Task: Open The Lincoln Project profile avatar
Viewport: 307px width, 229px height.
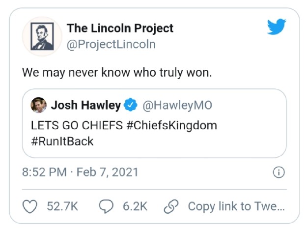Action: [42, 36]
